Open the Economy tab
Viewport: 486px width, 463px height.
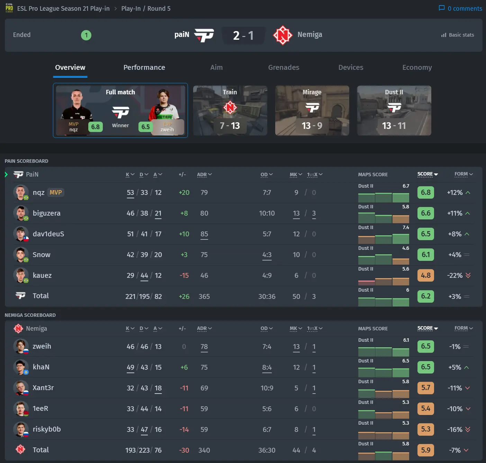[x=417, y=67]
